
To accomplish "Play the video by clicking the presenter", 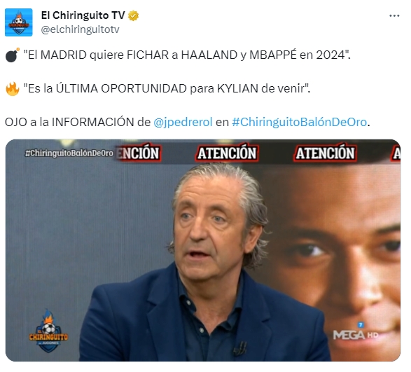I will [x=209, y=262].
